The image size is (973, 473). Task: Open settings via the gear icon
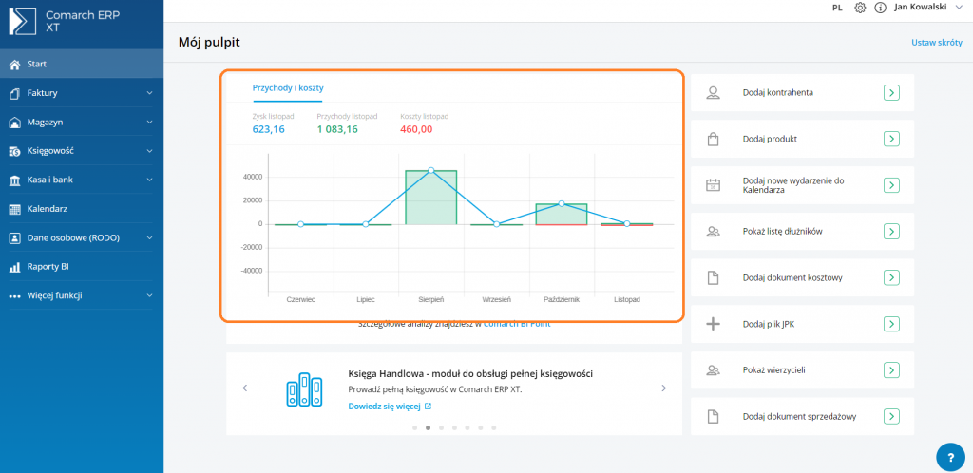(x=860, y=8)
